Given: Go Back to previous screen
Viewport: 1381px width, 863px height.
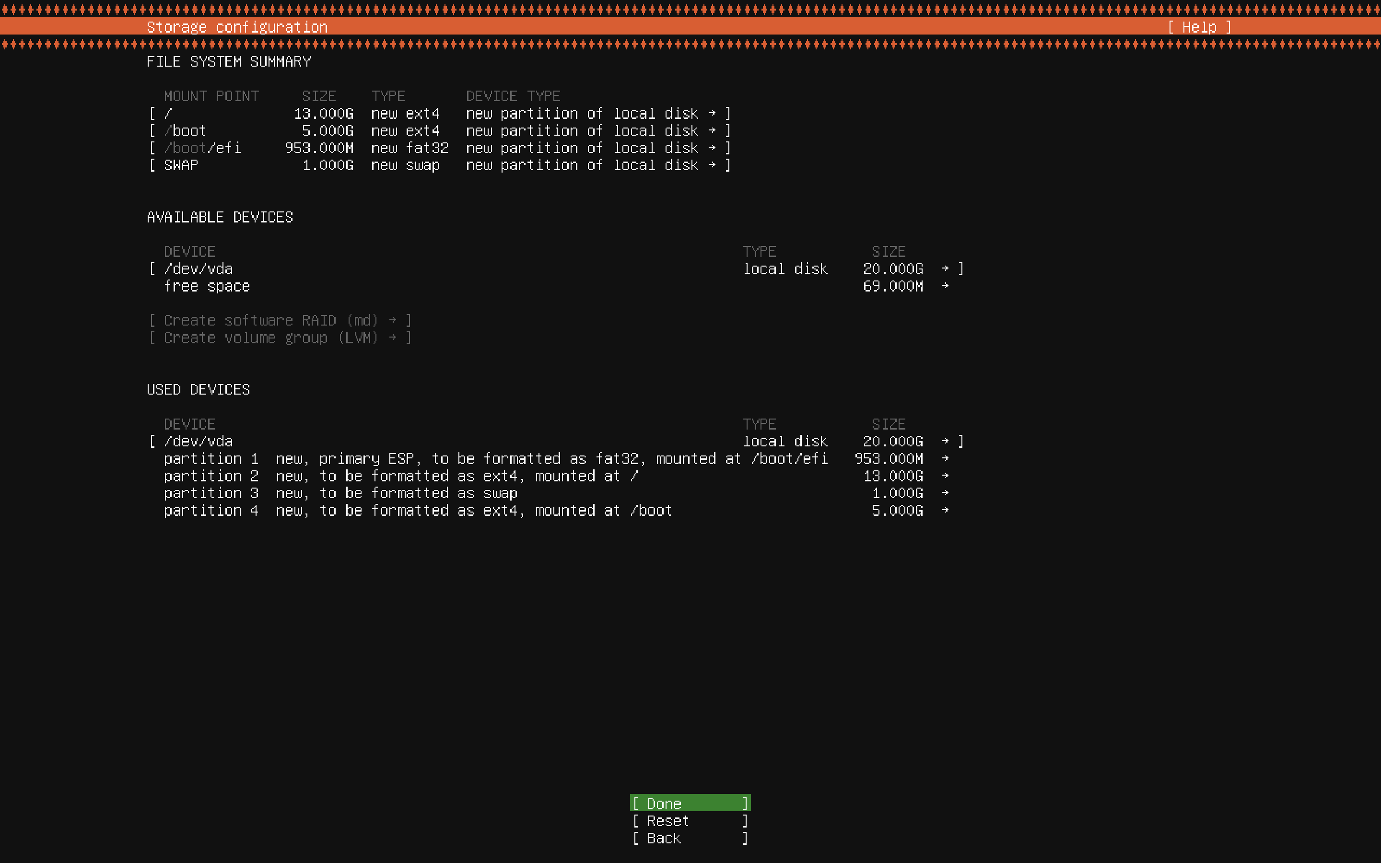Looking at the screenshot, I should 690,838.
